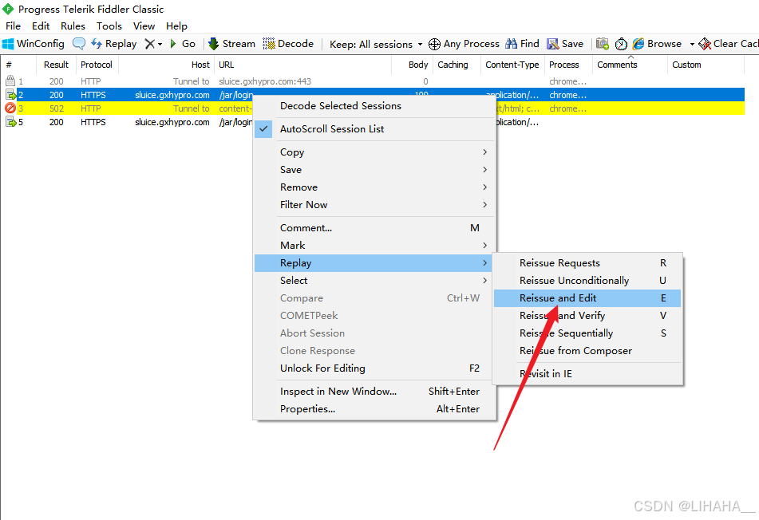Choose Inspect in New Window...
Screen dimensions: 759x520
375,392
